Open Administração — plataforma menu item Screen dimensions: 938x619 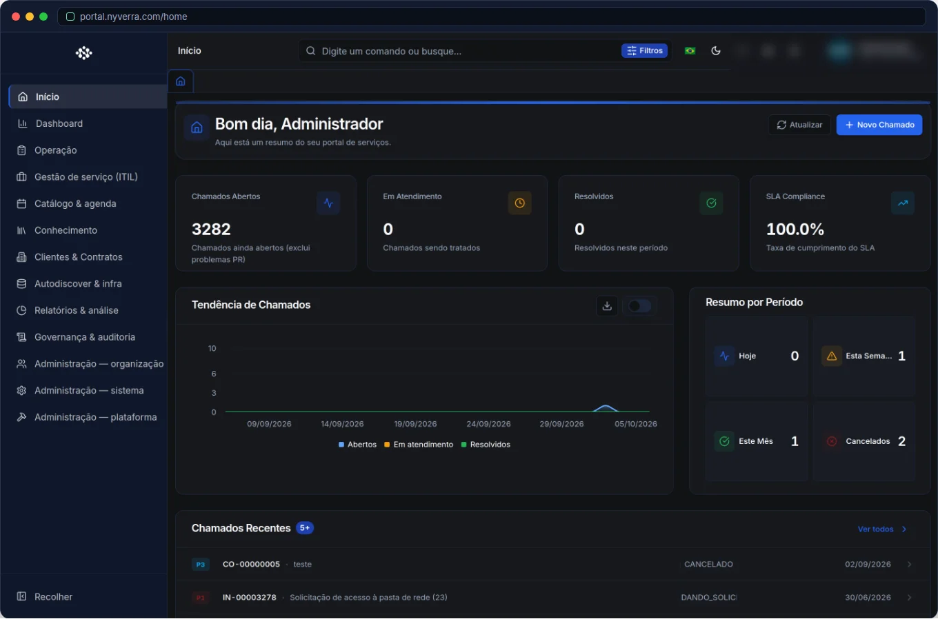[88, 418]
